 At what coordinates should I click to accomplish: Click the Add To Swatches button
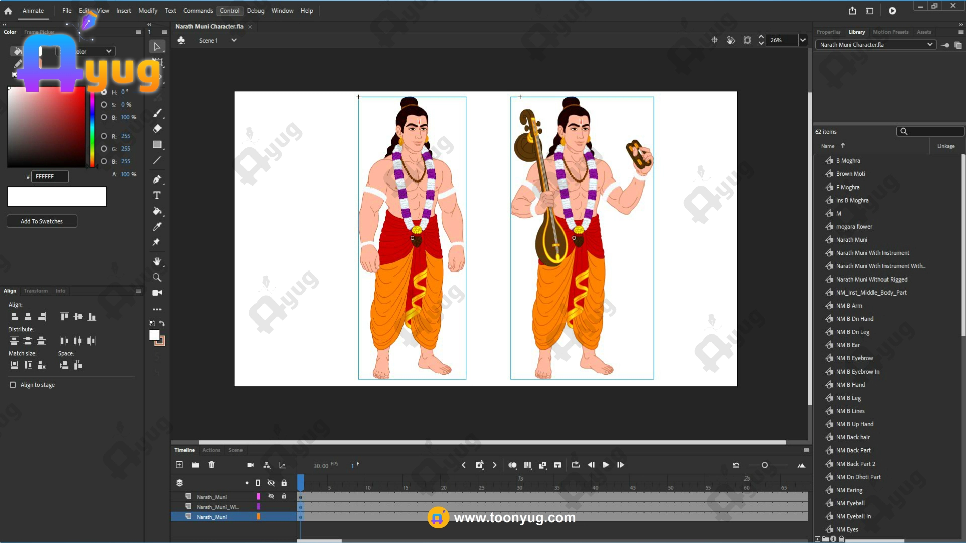coord(42,221)
